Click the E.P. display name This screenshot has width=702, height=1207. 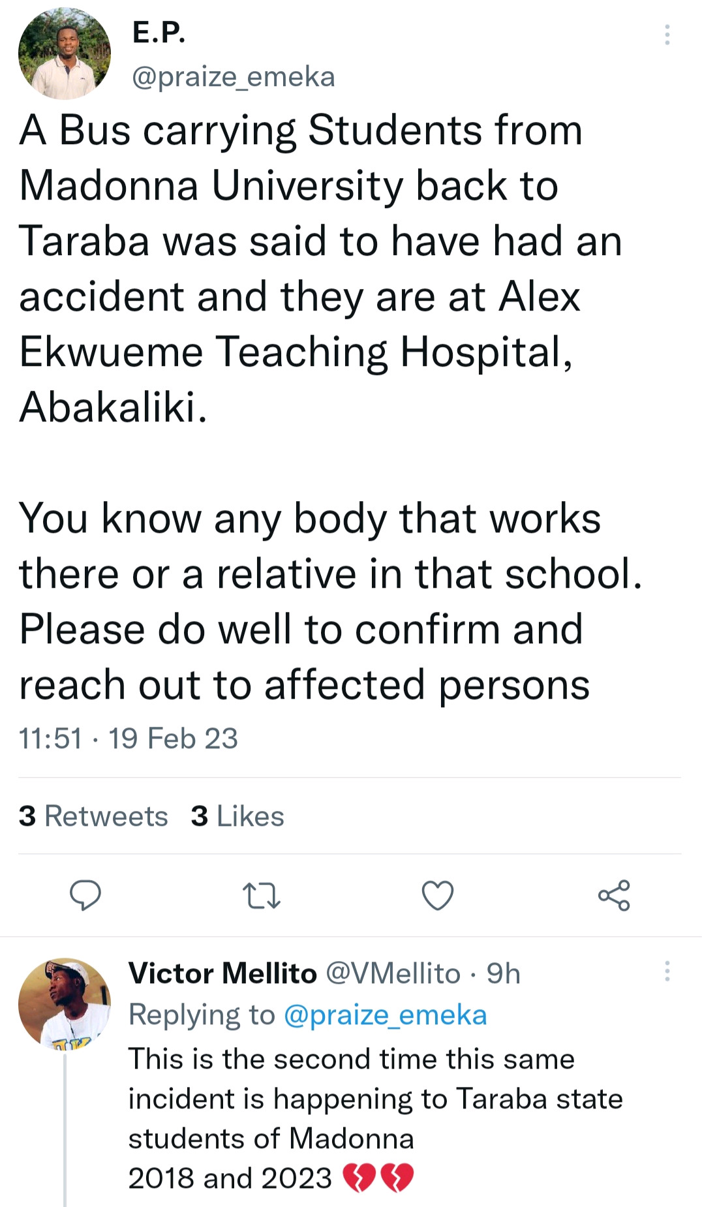[159, 32]
